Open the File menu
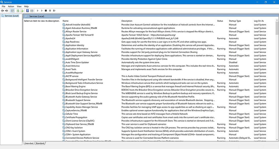Image resolution: width=279 pixels, height=149 pixels. click(3, 6)
